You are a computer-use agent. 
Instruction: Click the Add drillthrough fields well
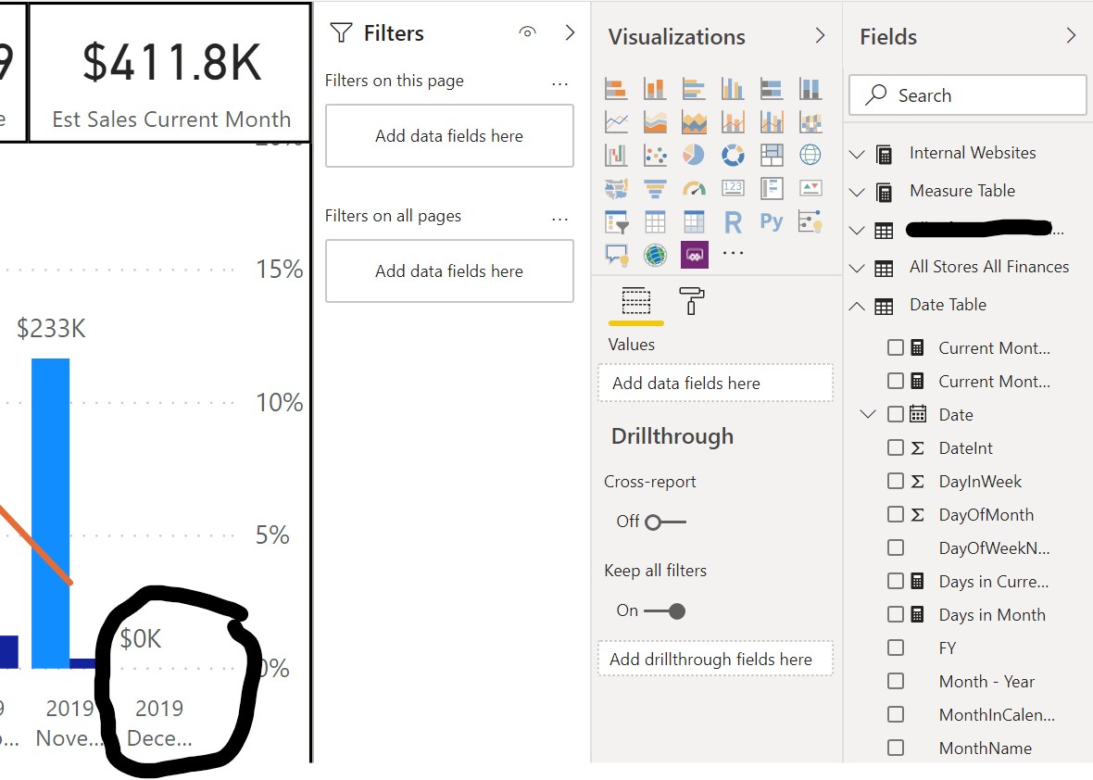click(715, 659)
